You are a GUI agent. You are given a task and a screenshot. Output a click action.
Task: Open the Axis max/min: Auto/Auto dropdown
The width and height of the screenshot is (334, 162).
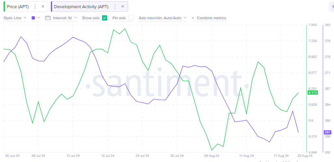163,18
